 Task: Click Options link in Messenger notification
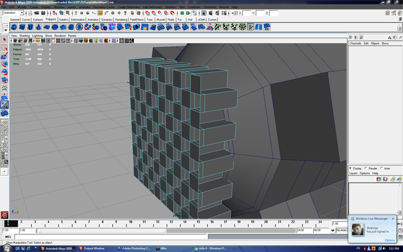click(389, 240)
